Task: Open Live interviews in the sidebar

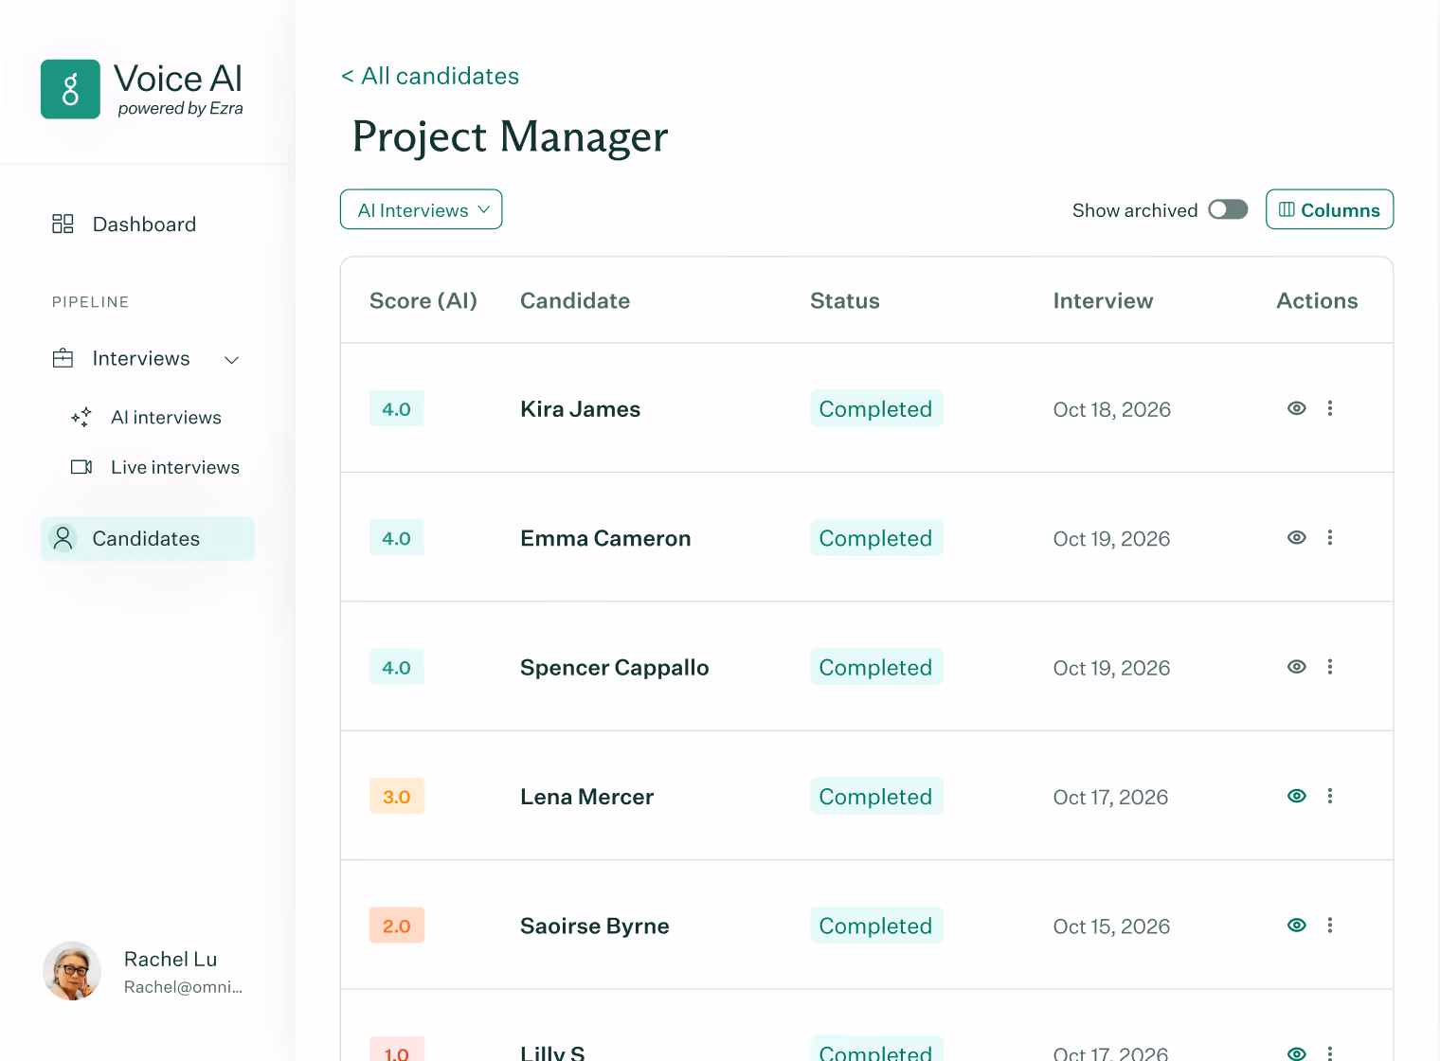Action: (175, 467)
